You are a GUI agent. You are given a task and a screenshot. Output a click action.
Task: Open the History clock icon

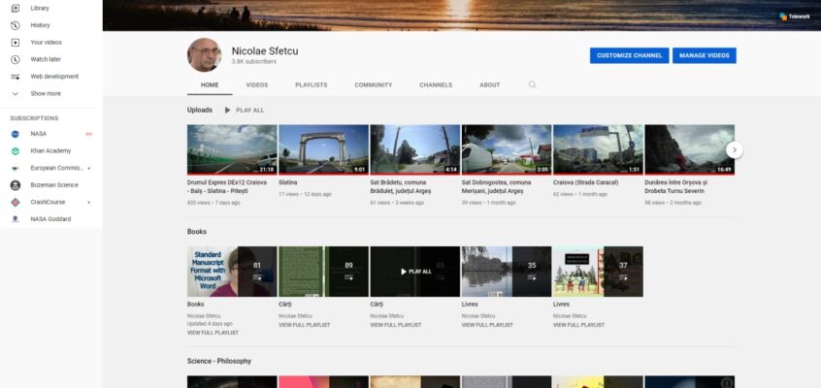(16, 25)
